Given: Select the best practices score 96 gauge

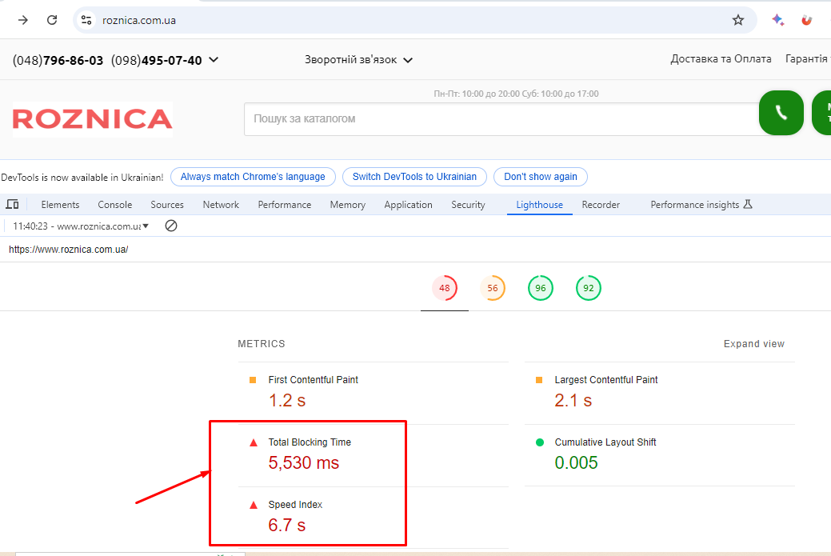Looking at the screenshot, I should pos(541,288).
